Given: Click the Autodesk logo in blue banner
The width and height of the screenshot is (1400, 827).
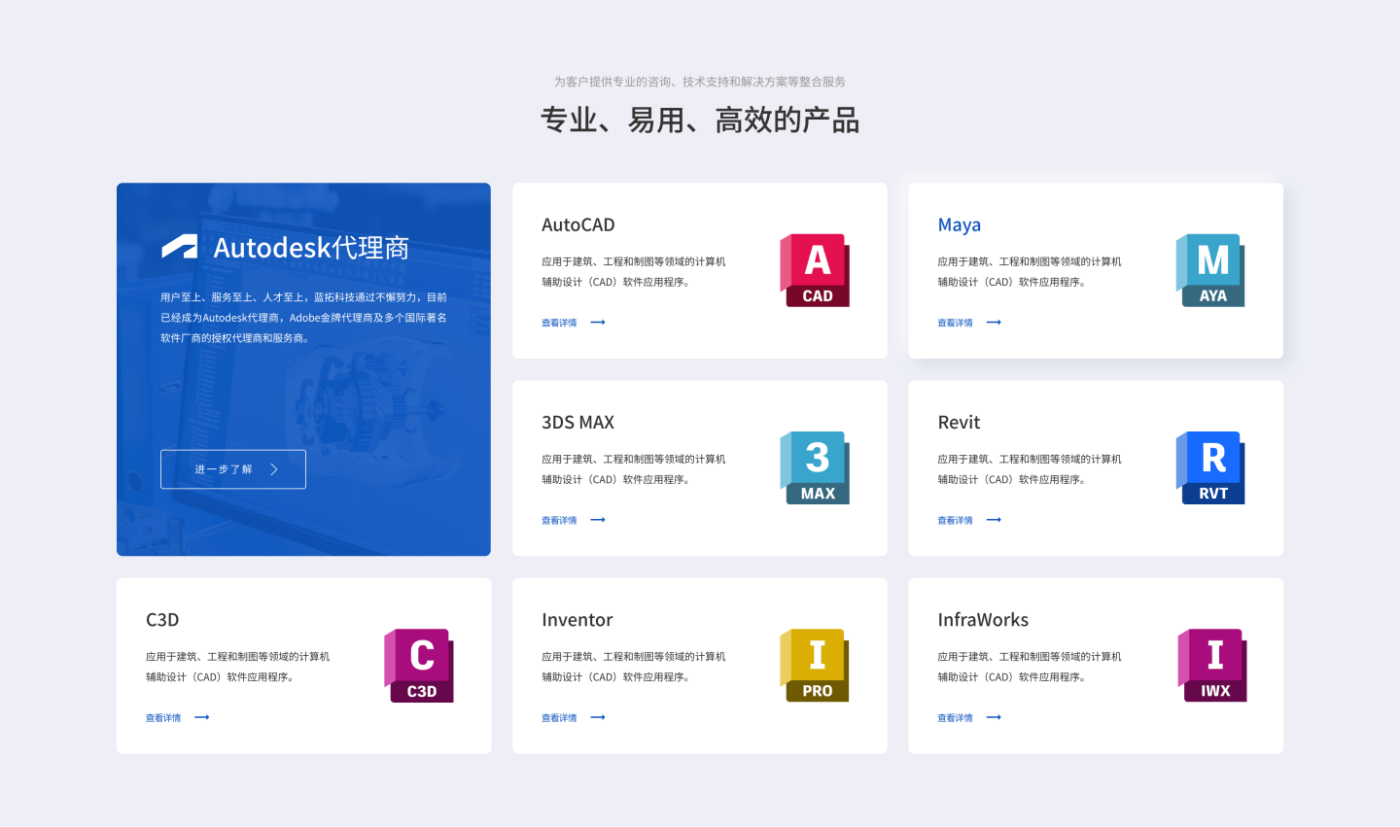Looking at the screenshot, I should tap(179, 247).
